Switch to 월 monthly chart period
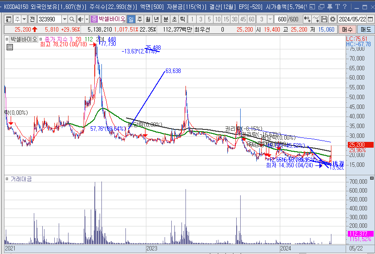375x254 pixels. (148, 19)
